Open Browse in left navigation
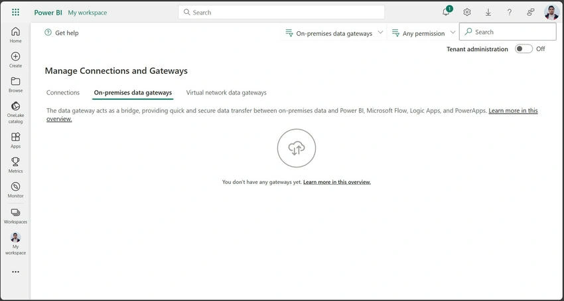564x301 pixels. pos(15,84)
